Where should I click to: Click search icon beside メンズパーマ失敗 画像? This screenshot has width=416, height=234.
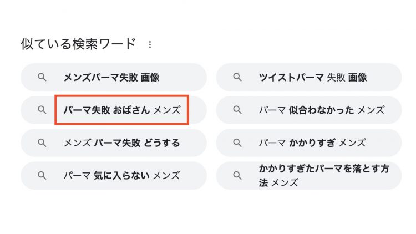pos(42,77)
